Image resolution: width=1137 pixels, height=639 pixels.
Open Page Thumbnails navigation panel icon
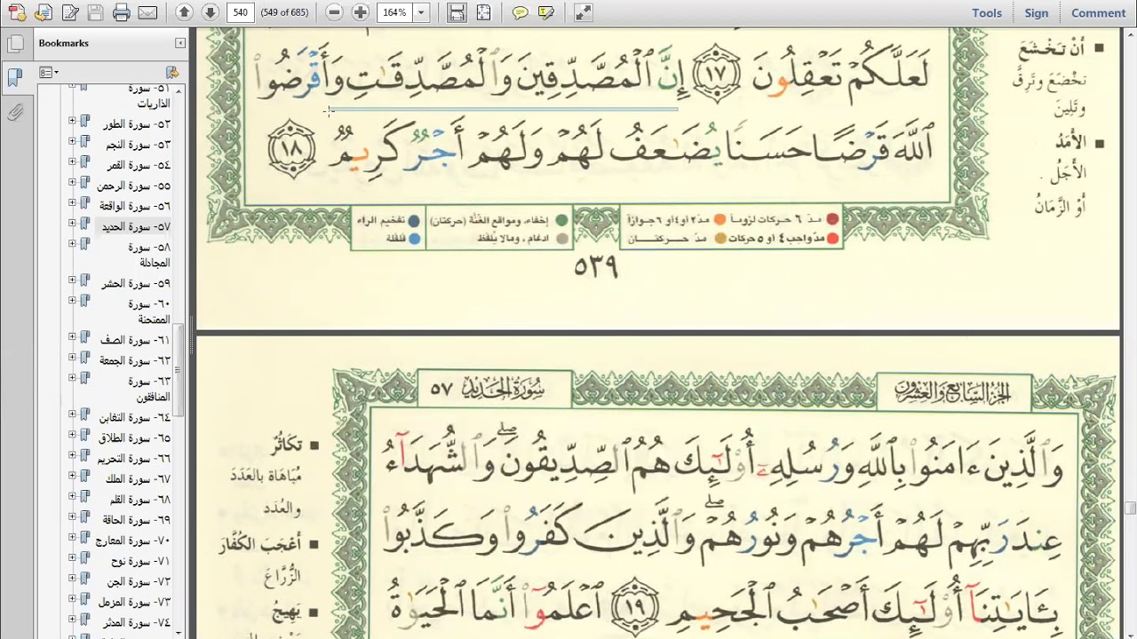14,43
